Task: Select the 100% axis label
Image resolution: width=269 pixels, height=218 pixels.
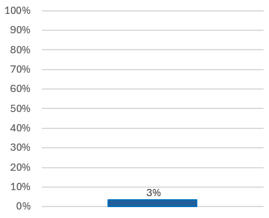Action: pos(18,10)
